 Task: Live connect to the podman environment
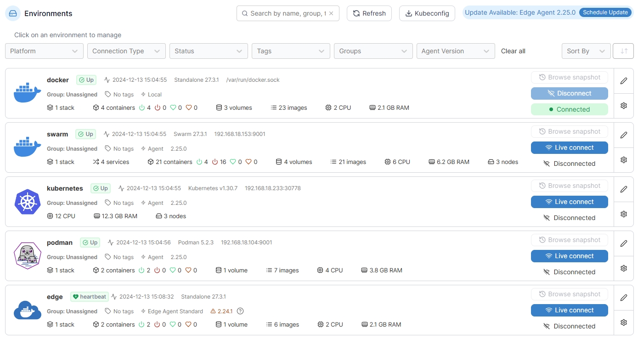pyautogui.click(x=569, y=256)
